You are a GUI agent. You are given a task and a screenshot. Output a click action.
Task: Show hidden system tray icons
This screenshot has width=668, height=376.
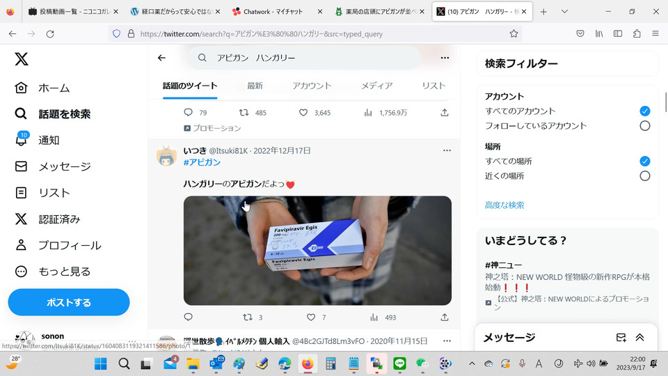point(472,363)
